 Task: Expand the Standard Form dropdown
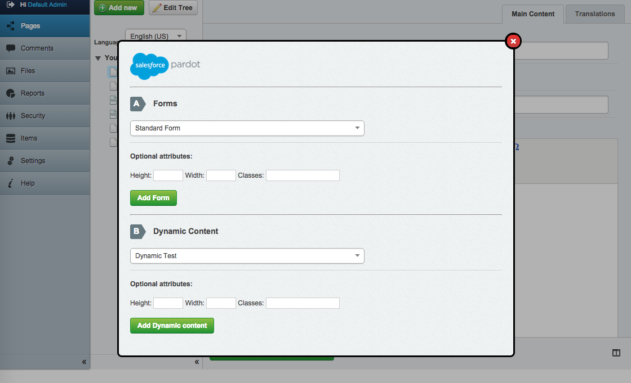[247, 128]
